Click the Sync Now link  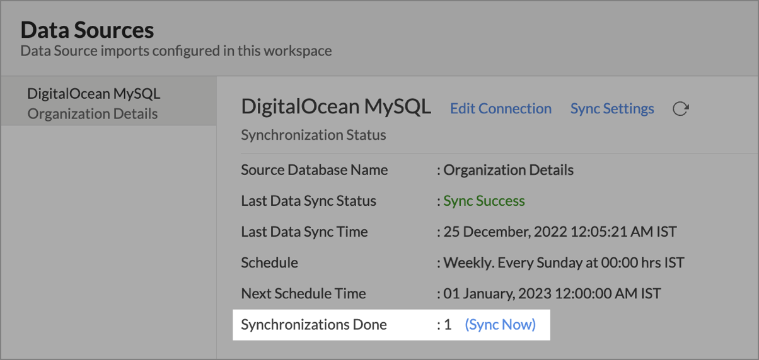click(x=500, y=325)
